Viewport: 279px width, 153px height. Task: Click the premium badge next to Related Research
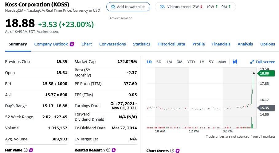pyautogui.click(x=113, y=150)
